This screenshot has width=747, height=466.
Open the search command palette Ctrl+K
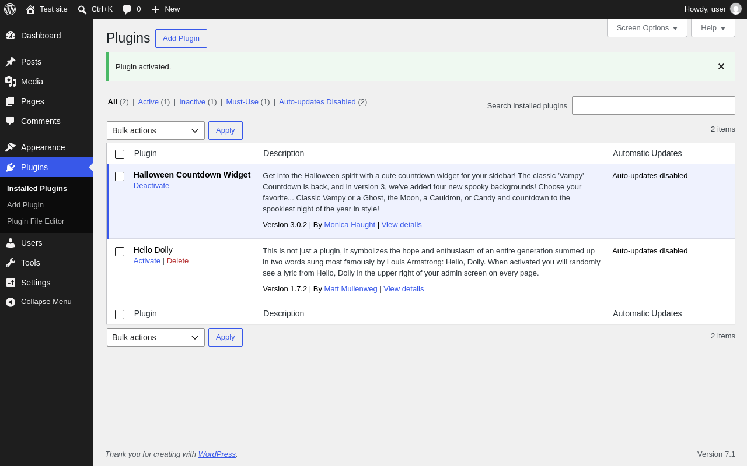click(x=95, y=9)
